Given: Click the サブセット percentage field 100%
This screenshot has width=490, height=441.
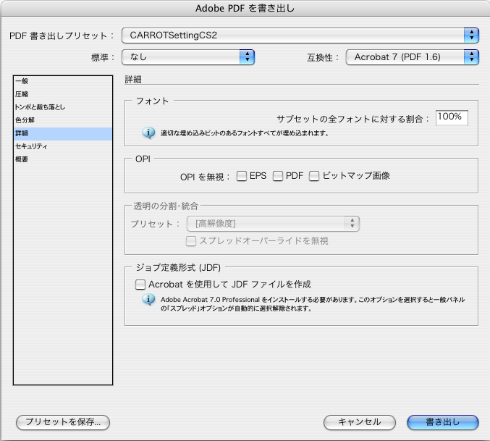Looking at the screenshot, I should (452, 117).
